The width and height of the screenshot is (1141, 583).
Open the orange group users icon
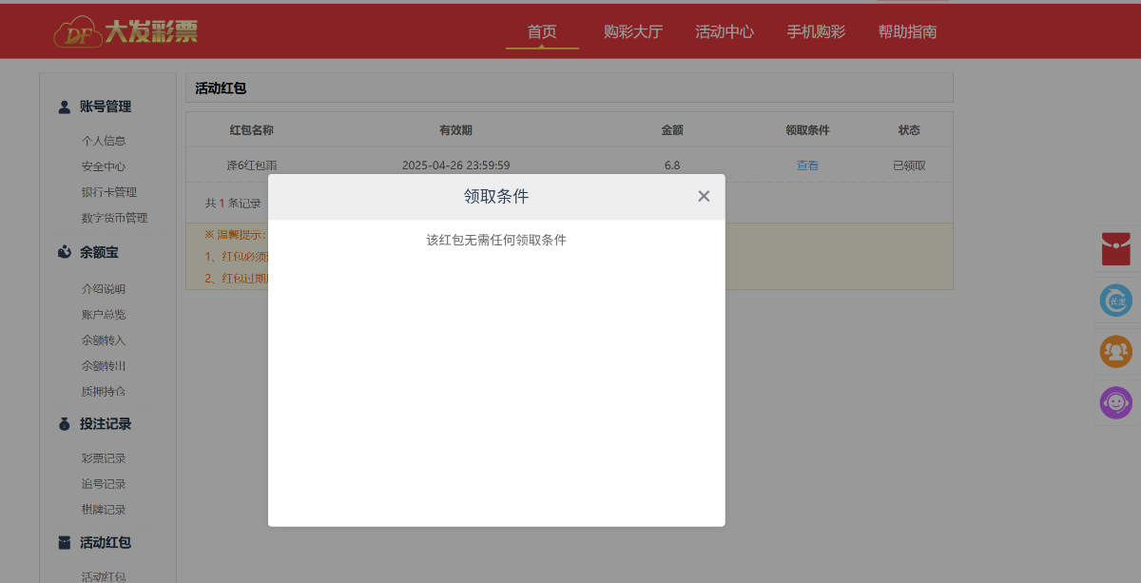click(1115, 352)
